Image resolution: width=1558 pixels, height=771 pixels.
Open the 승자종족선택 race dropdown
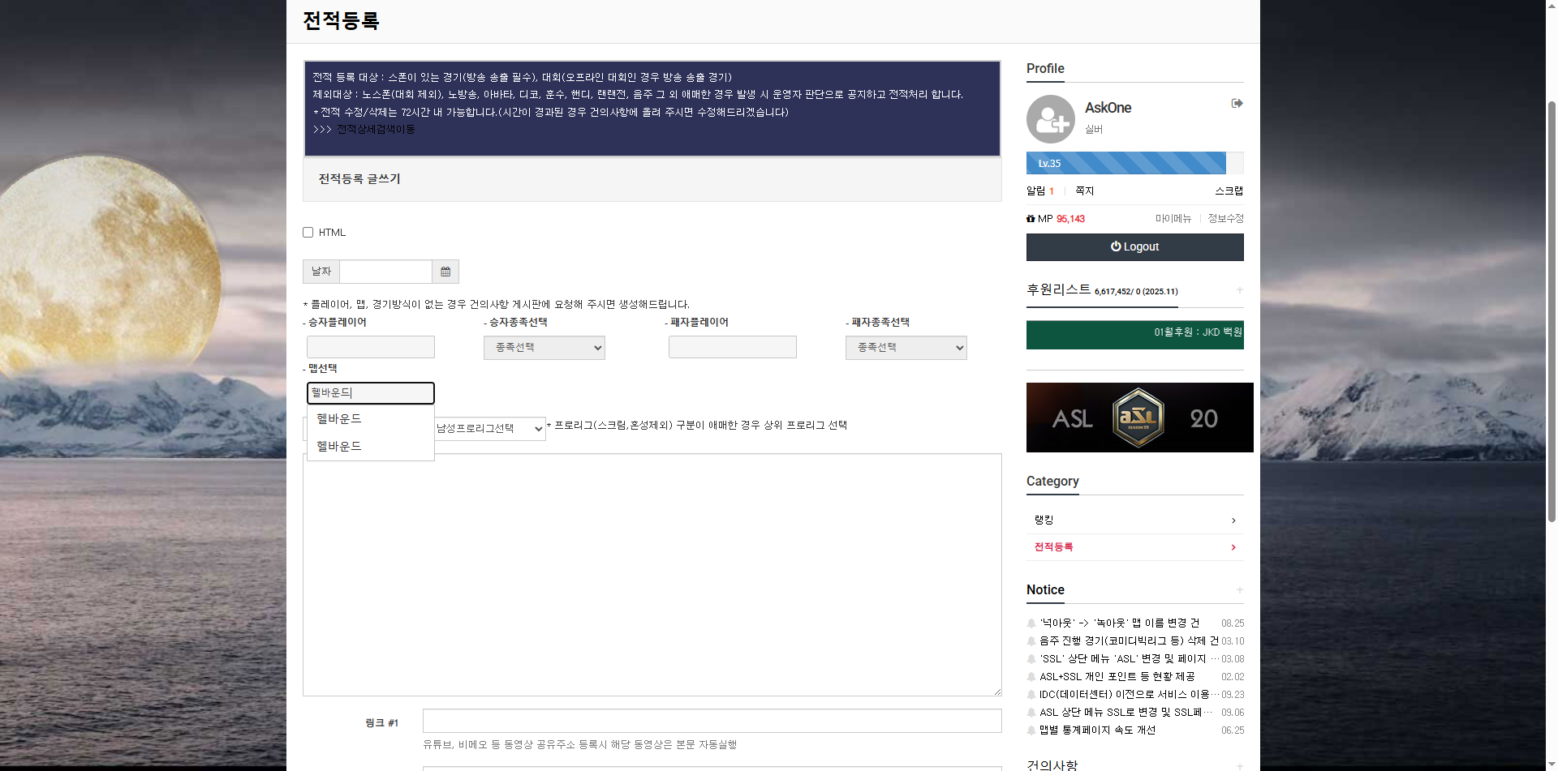[544, 348]
